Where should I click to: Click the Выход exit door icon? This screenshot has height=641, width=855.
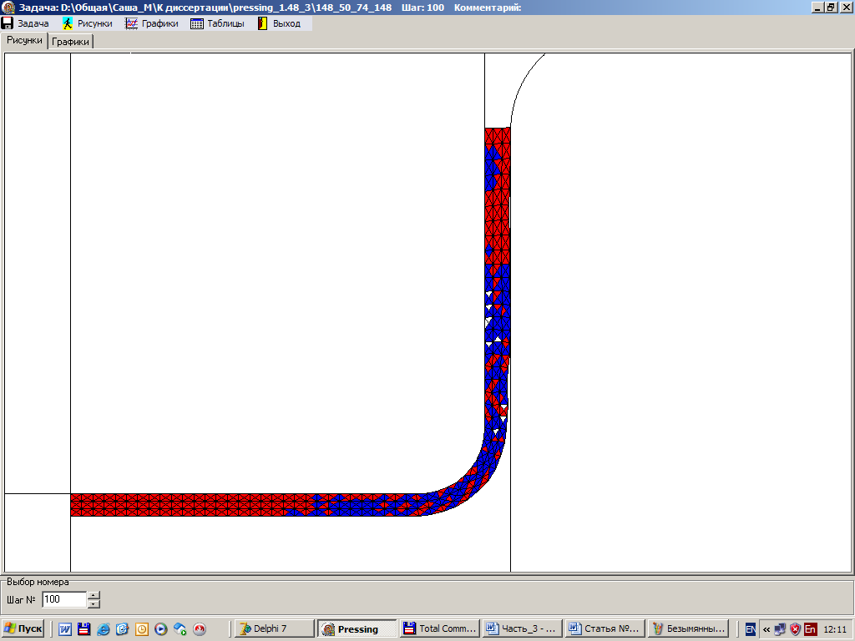(x=261, y=23)
